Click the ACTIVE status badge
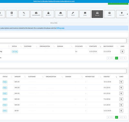The width and height of the screenshot is (129, 122). [x=15, y=52]
